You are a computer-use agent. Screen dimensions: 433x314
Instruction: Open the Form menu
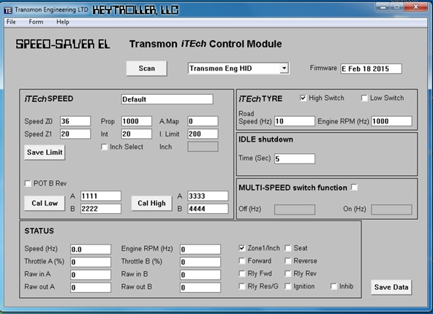pos(36,22)
